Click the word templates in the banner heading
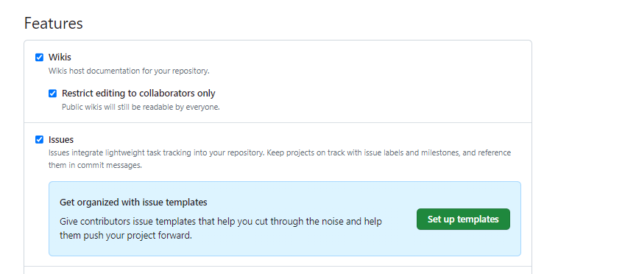 point(188,203)
